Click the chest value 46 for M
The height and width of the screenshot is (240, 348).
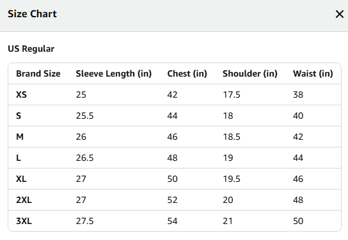173,137
